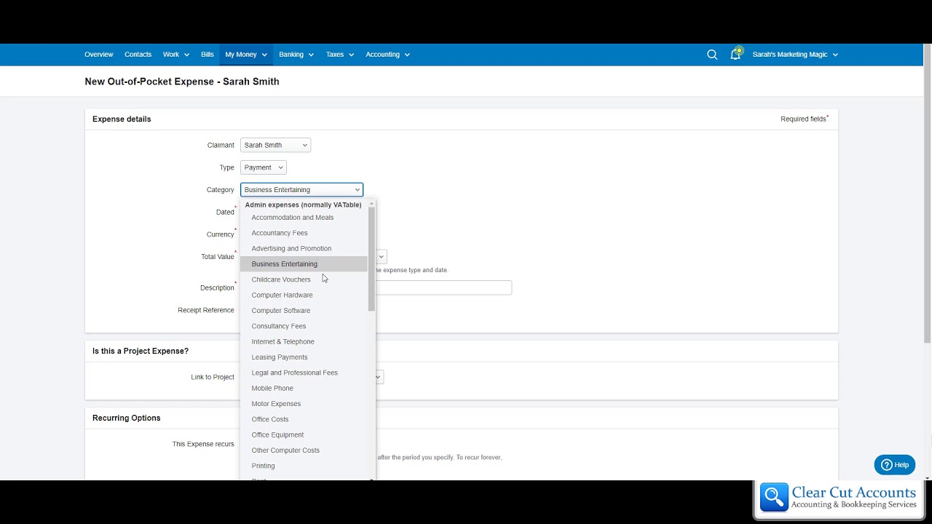Expand the My Money menu
Viewport: 932px width, 524px height.
[x=246, y=55]
